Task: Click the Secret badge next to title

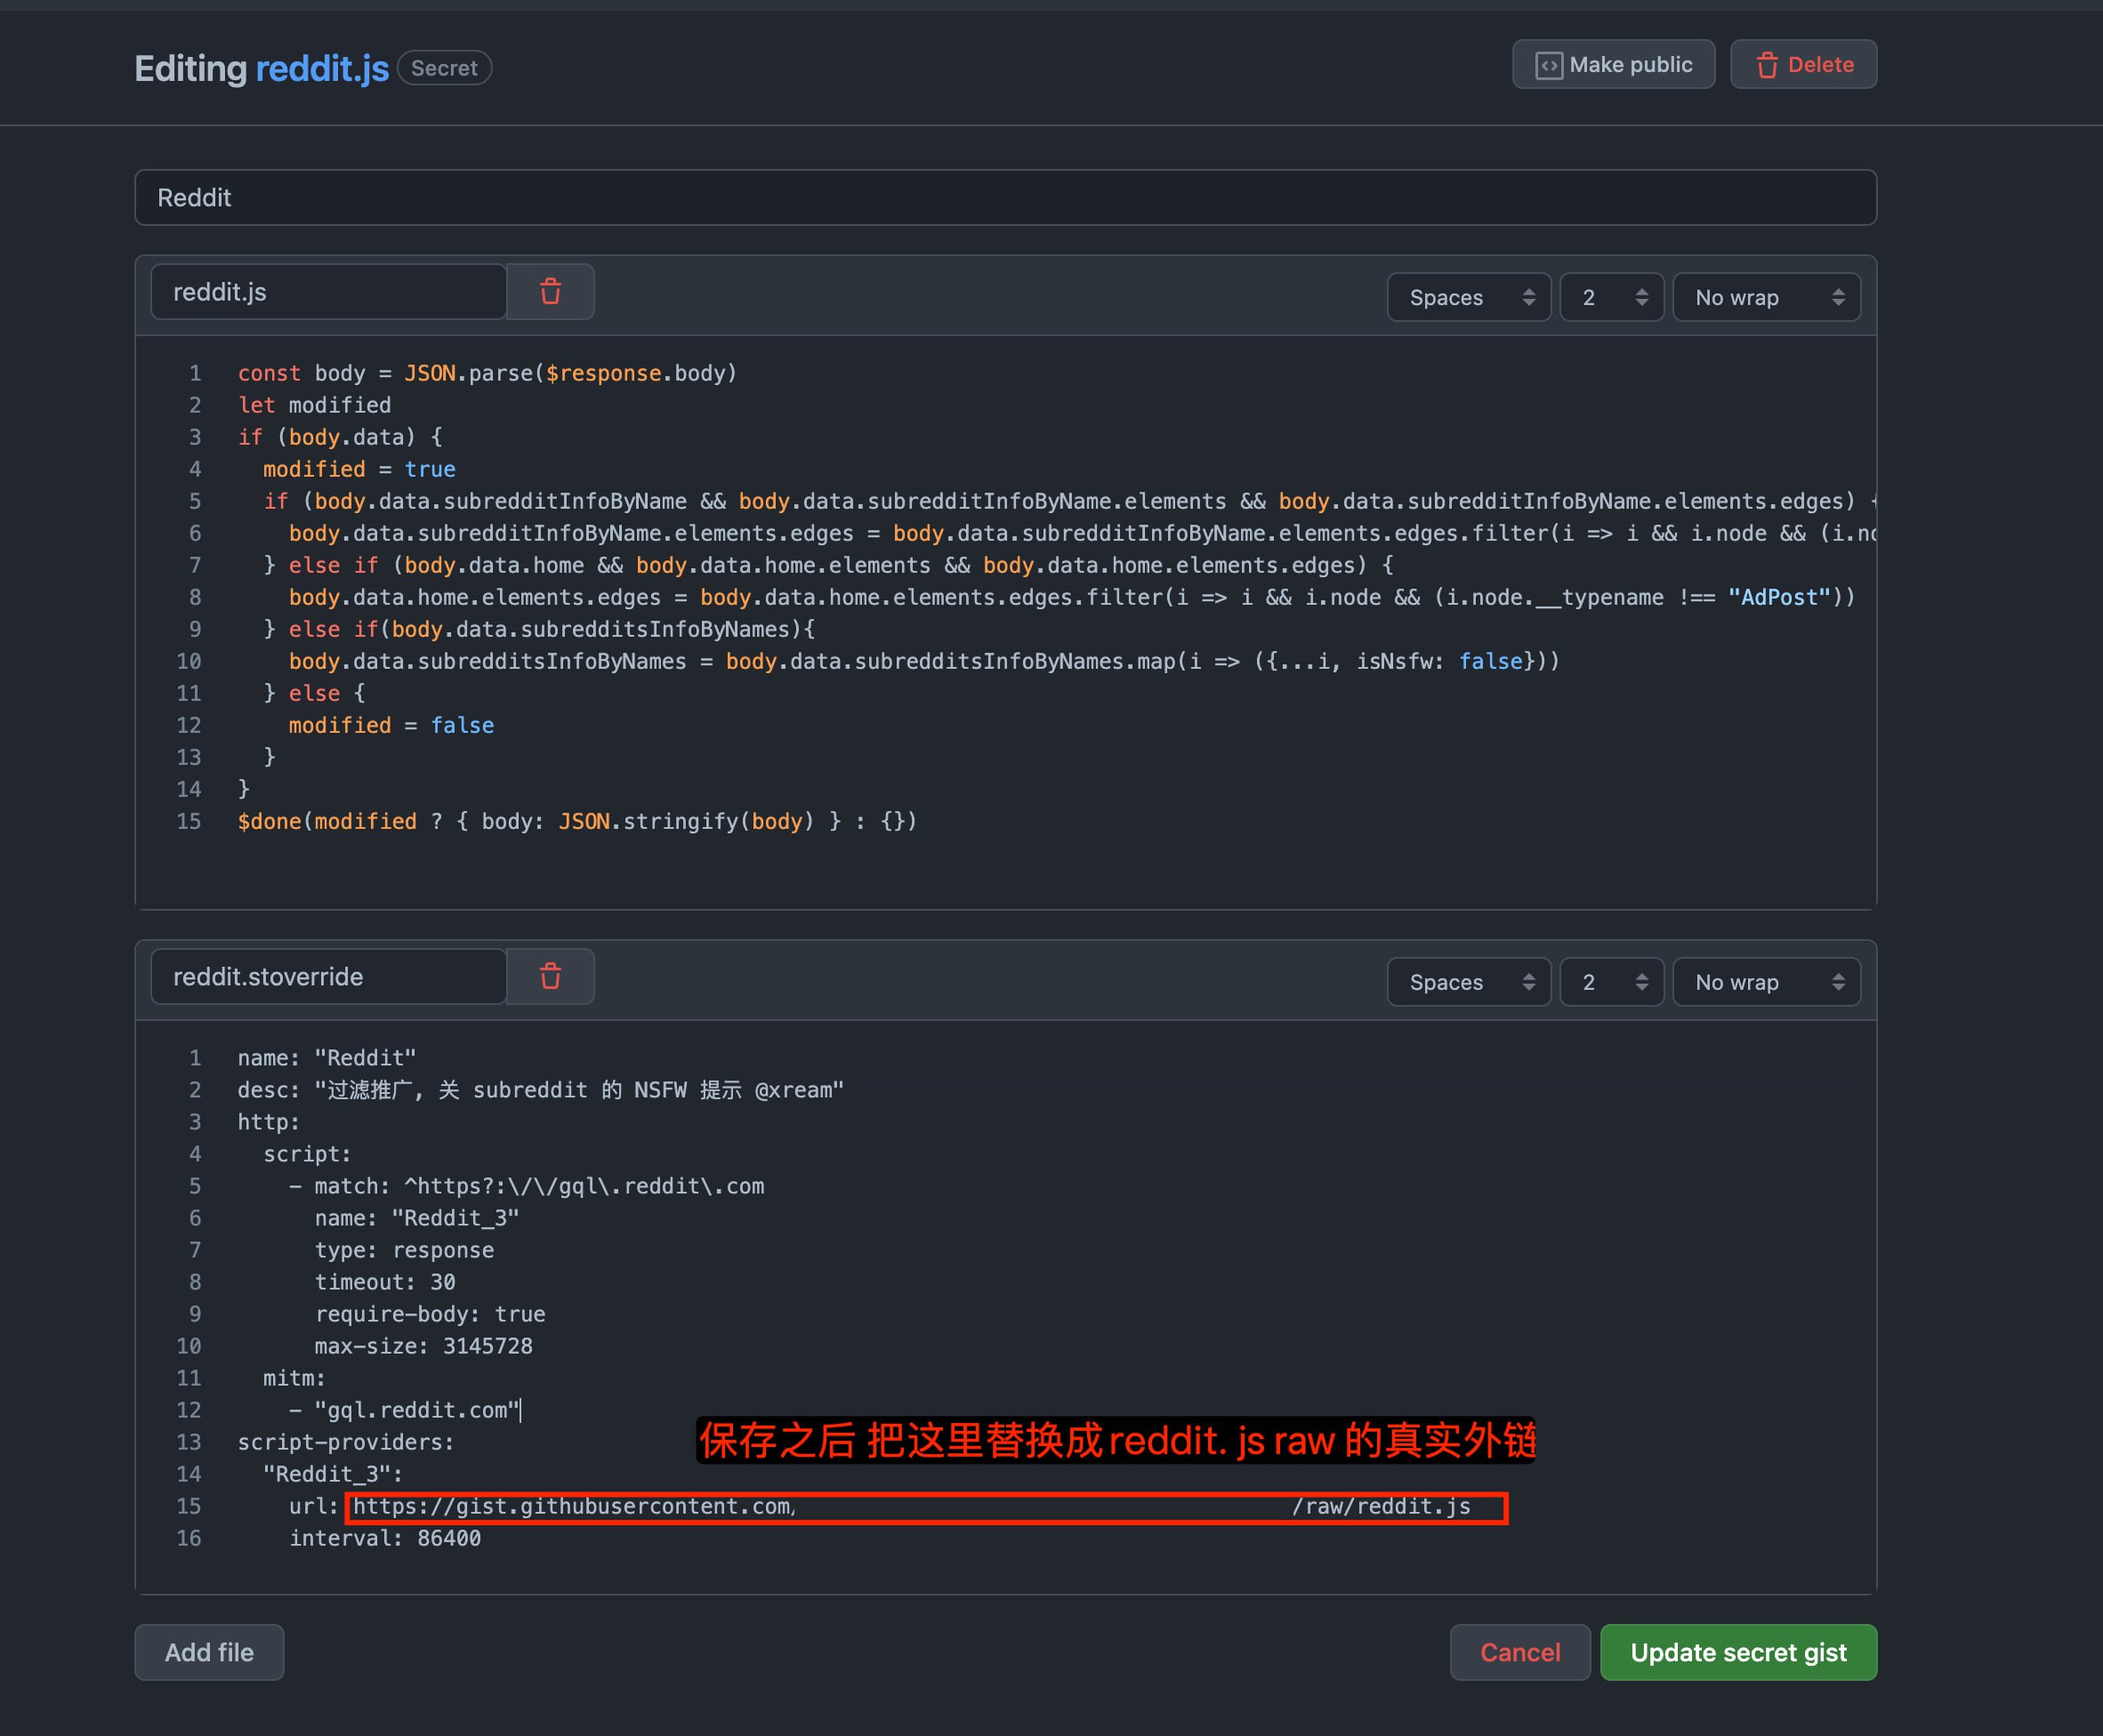Action: tap(444, 68)
